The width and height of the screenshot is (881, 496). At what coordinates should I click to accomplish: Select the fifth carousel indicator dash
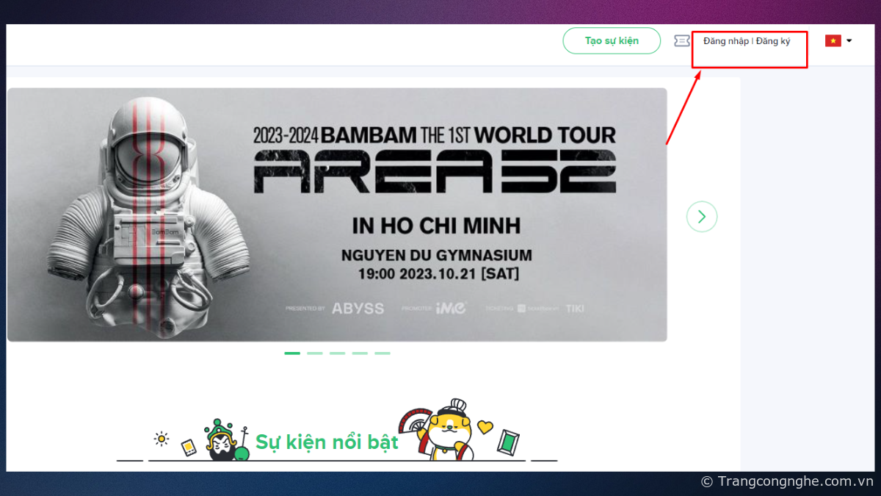click(x=383, y=353)
